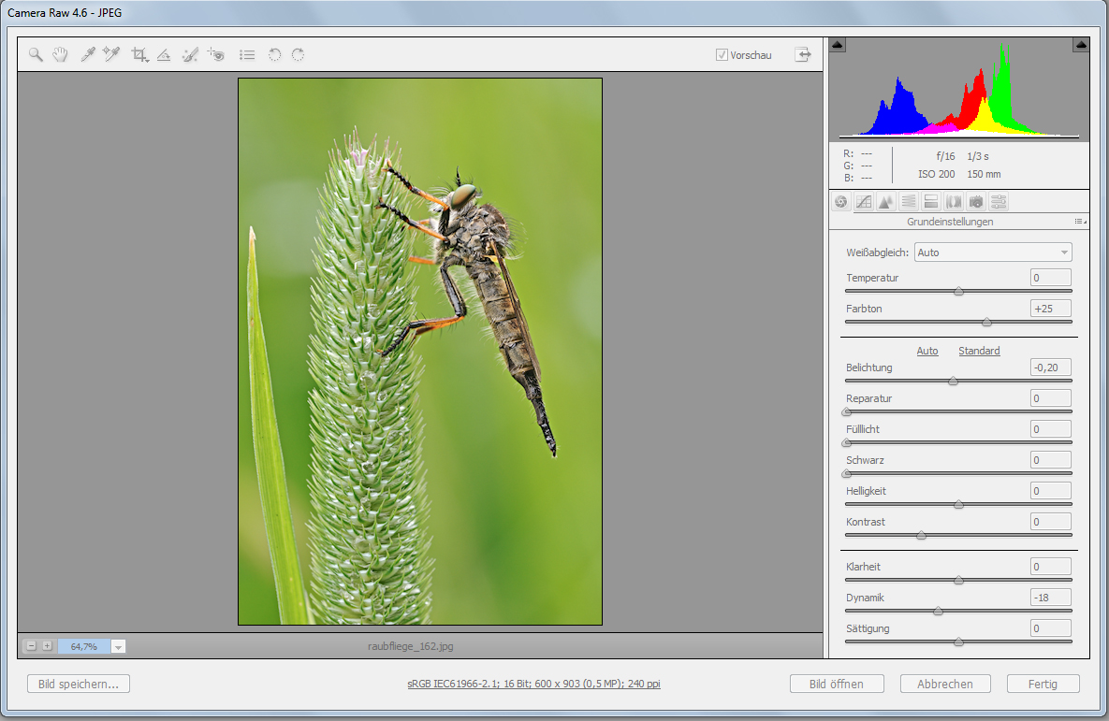This screenshot has height=721, width=1109.
Task: Click the Kontrast slider handle
Action: 921,535
